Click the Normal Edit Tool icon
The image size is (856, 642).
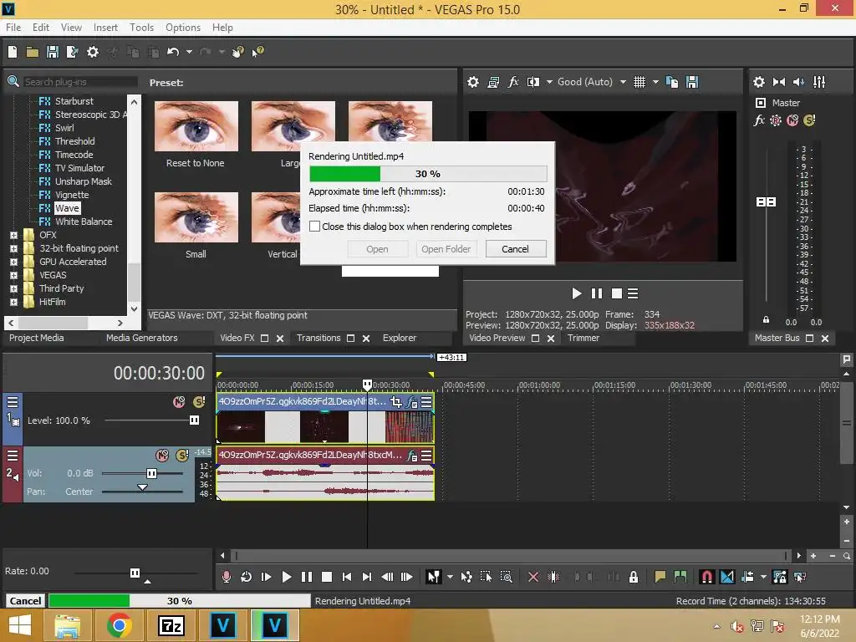point(434,577)
